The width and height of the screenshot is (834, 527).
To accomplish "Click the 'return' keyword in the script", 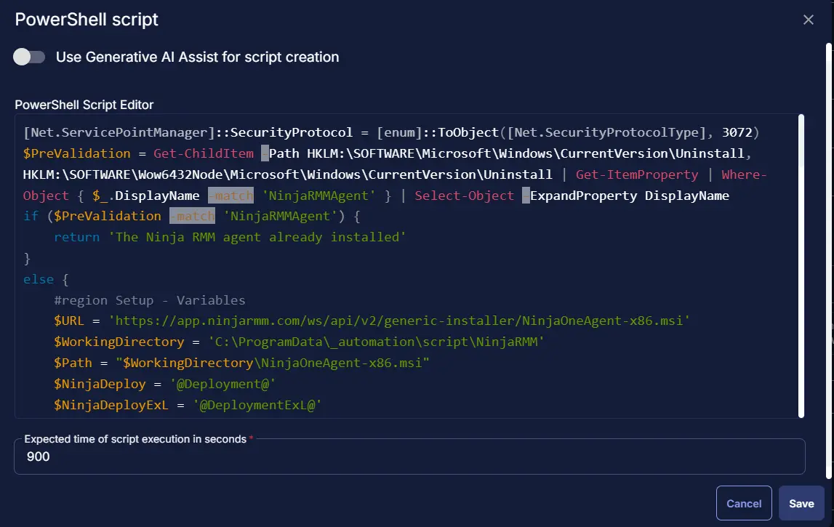I will pyautogui.click(x=76, y=237).
